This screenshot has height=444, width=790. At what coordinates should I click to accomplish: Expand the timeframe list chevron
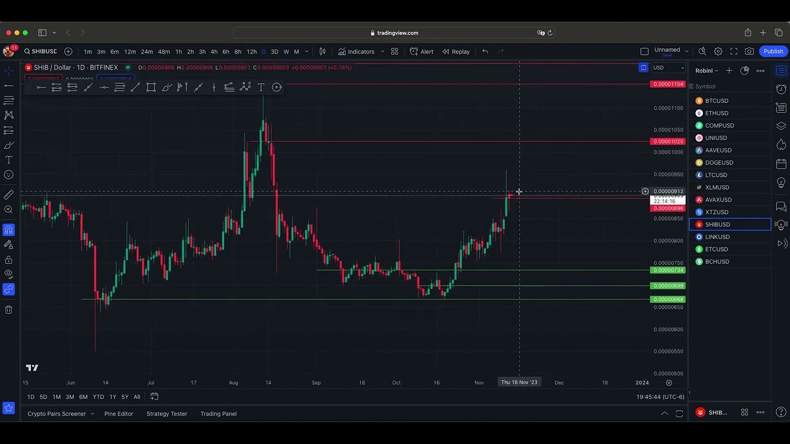[x=307, y=52]
